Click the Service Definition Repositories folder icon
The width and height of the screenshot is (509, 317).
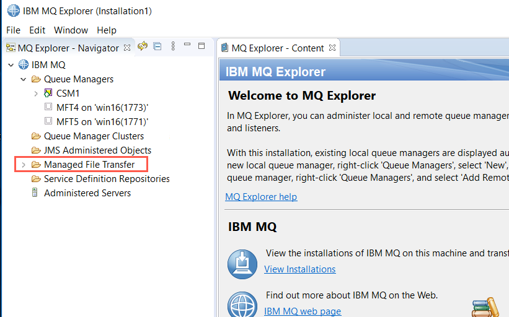[x=36, y=179]
